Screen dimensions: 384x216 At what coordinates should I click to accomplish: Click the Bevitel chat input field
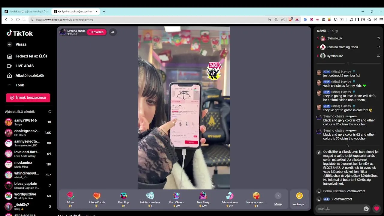pyautogui.click(x=339, y=208)
